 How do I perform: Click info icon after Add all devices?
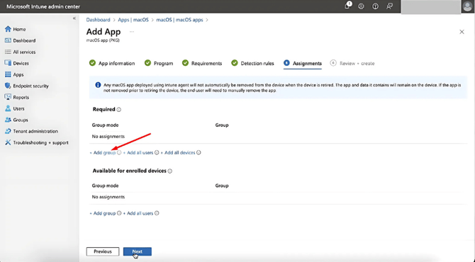(199, 152)
